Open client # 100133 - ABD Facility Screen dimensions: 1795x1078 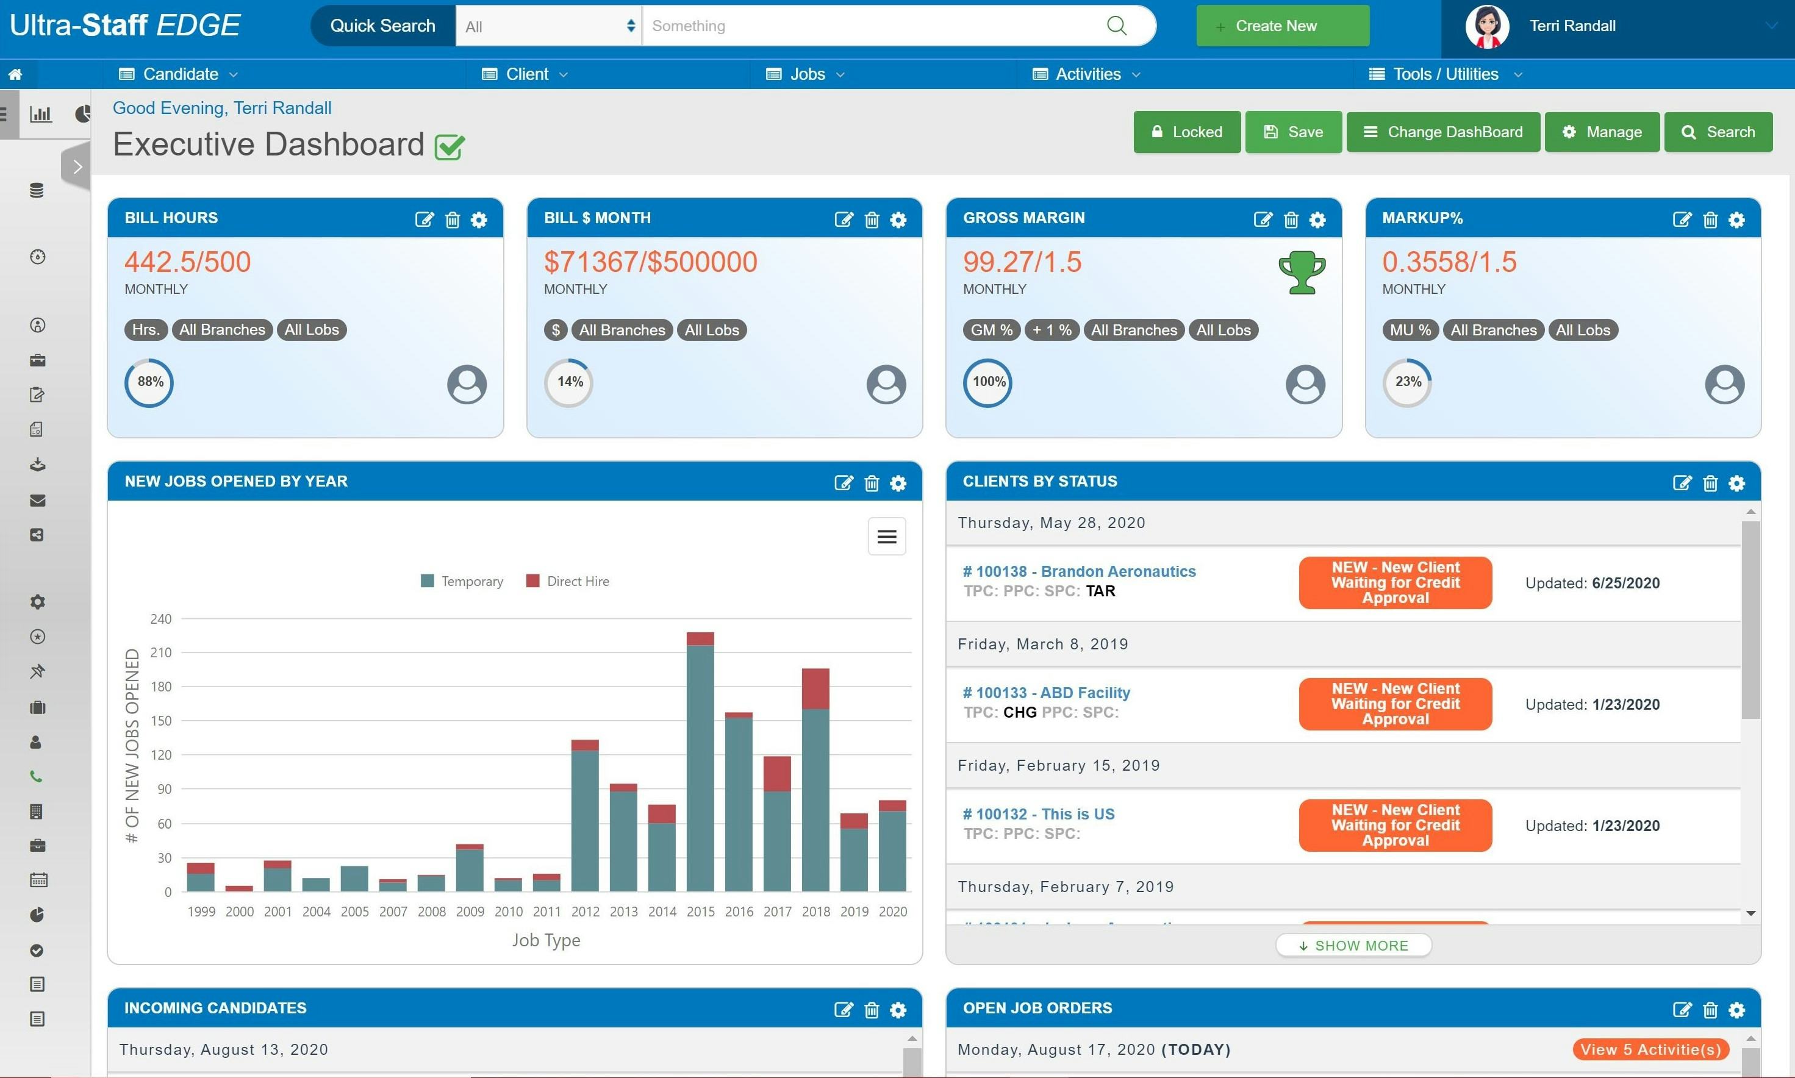point(1046,692)
